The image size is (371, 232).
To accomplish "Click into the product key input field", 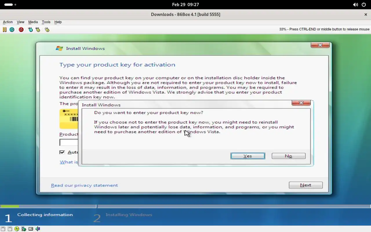I will click(x=69, y=142).
